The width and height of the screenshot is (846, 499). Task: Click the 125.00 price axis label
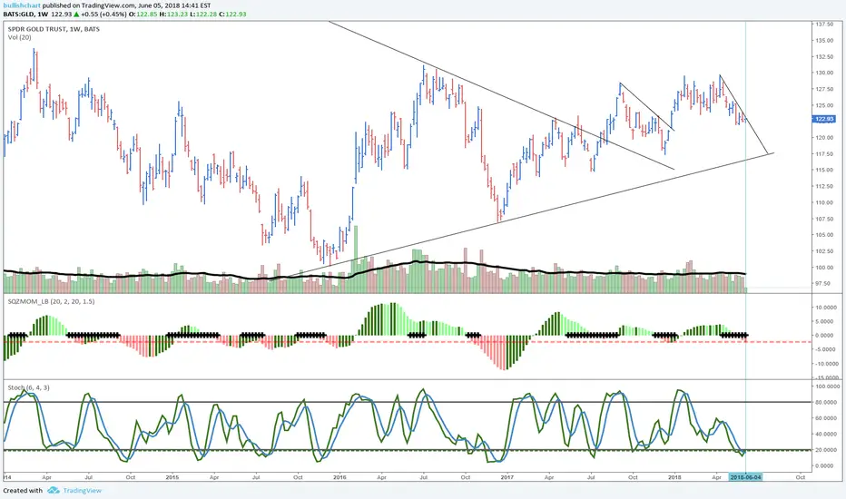pos(823,105)
